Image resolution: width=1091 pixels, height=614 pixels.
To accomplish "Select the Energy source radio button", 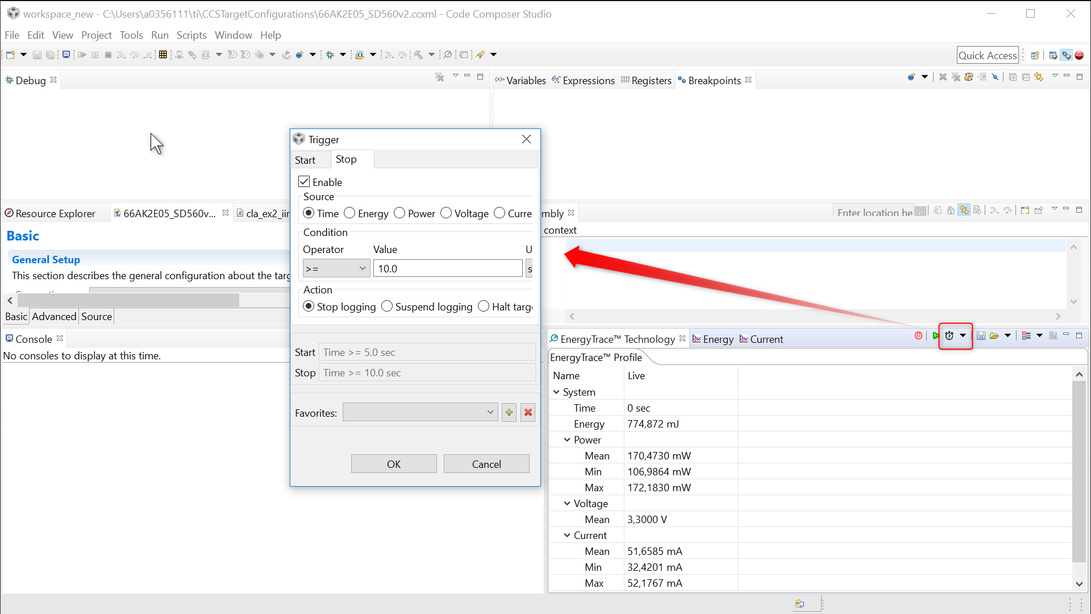I will [x=349, y=213].
